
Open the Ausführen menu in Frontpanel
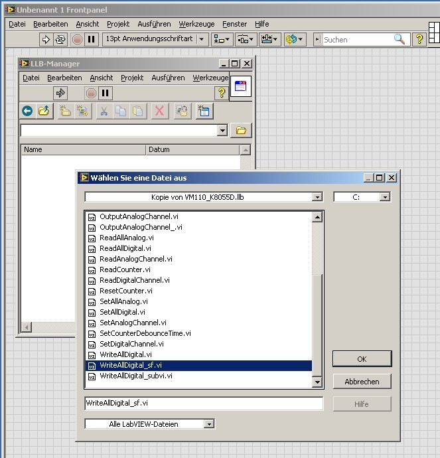[154, 24]
